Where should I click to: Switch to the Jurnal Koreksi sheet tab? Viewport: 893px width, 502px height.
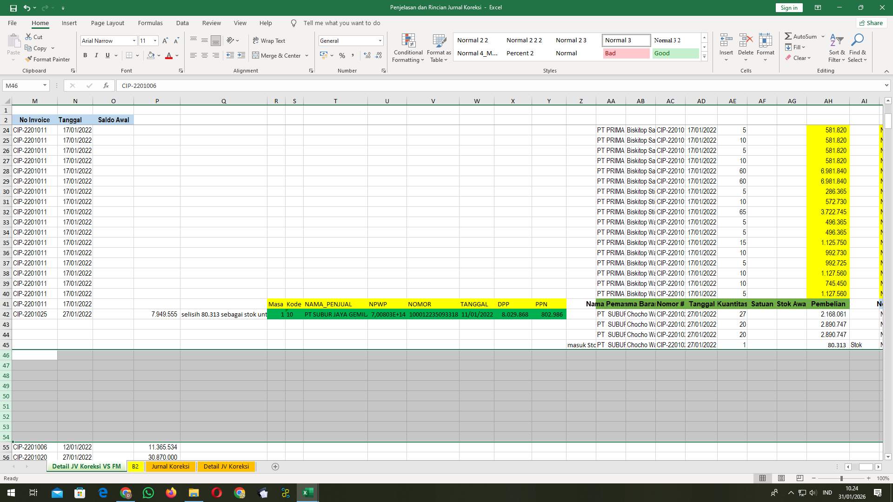click(170, 466)
